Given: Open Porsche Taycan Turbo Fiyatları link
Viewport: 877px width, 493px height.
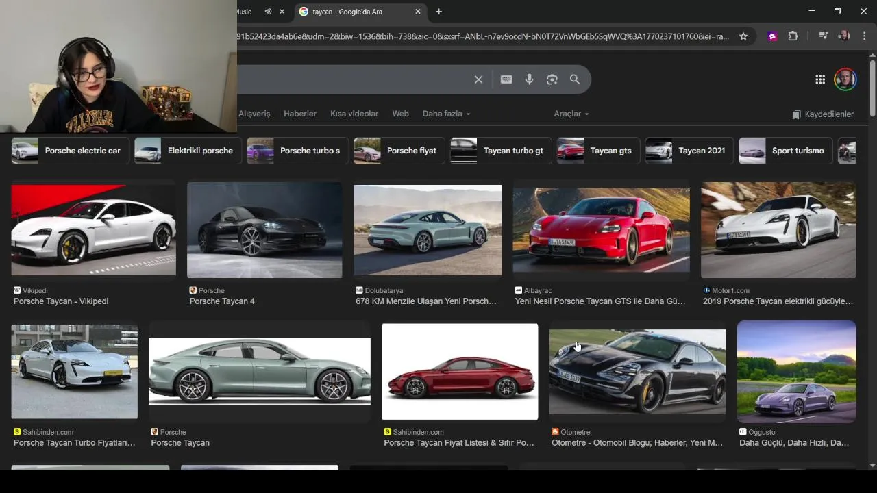Looking at the screenshot, I should 75,443.
